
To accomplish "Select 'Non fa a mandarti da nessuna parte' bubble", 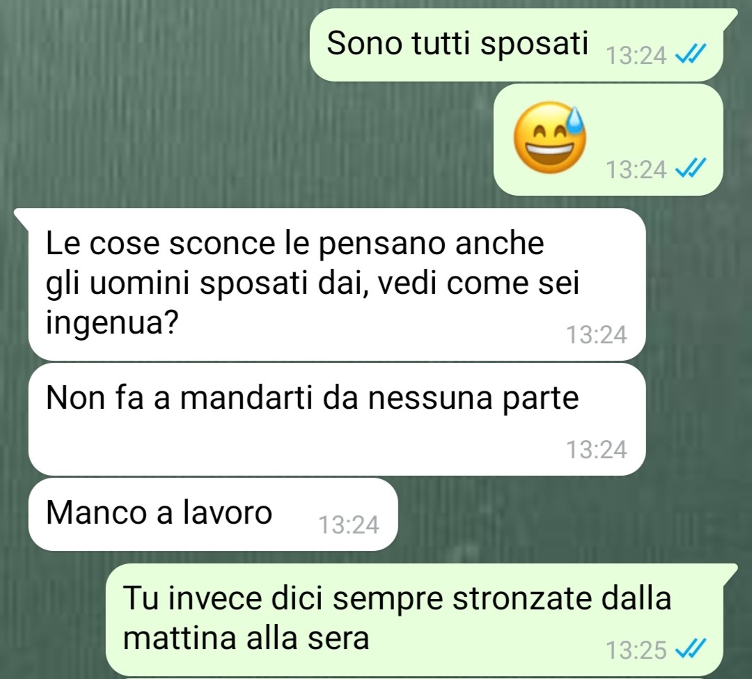I will click(337, 419).
